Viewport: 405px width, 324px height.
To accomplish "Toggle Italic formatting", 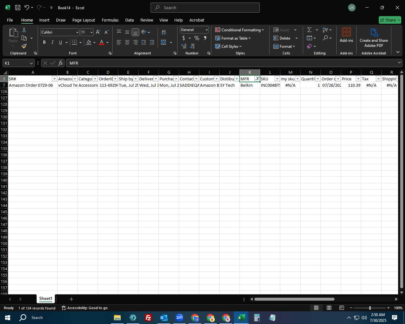I will [x=52, y=42].
